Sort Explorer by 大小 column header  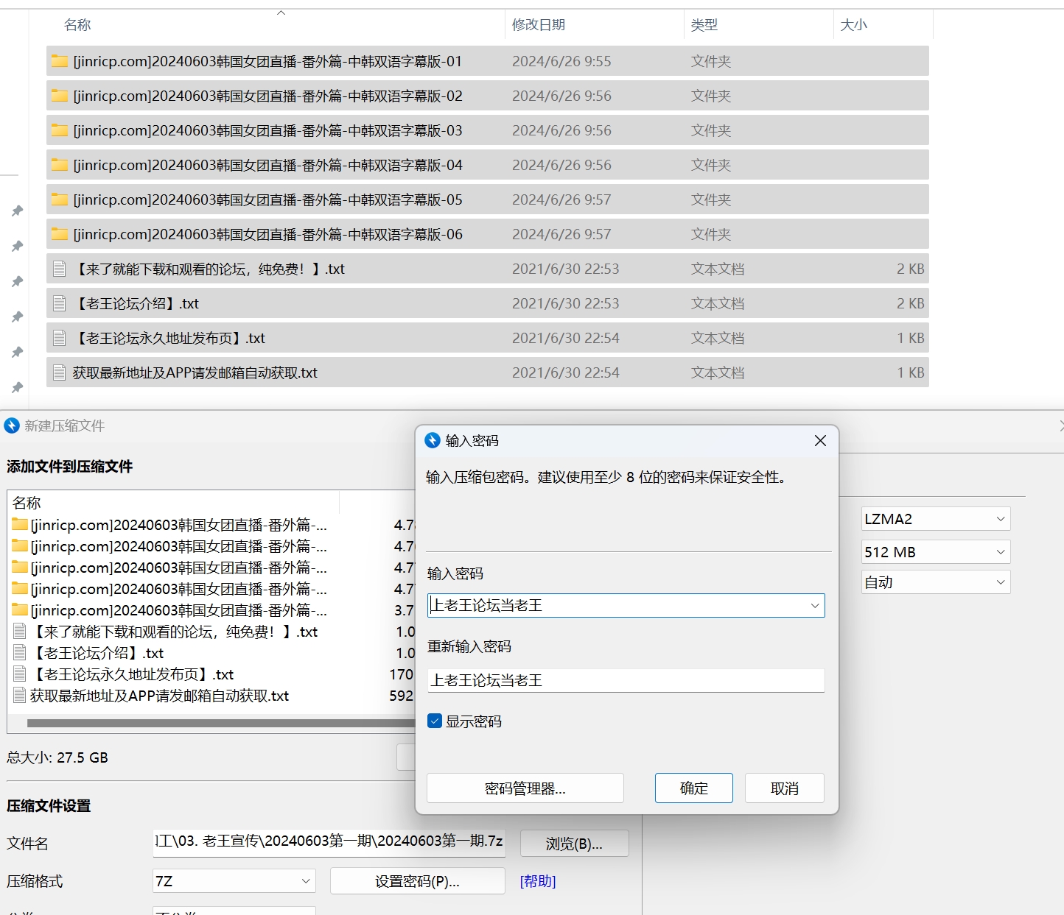pyautogui.click(x=854, y=25)
